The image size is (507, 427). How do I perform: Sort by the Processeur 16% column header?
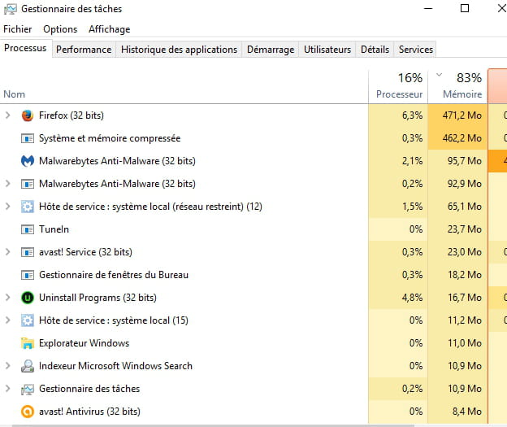point(398,86)
